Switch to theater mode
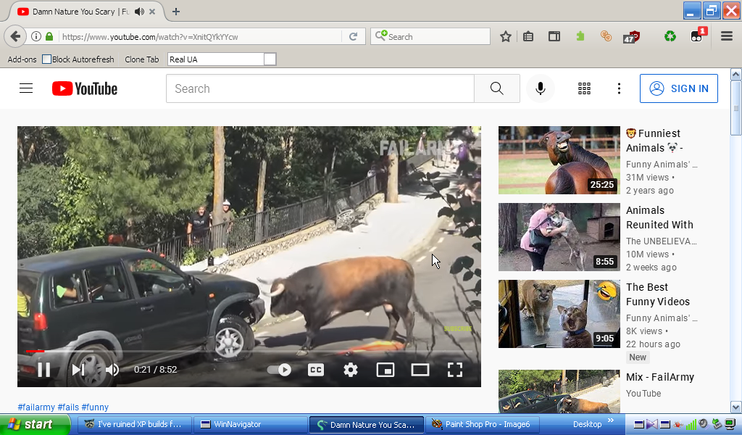 click(420, 370)
